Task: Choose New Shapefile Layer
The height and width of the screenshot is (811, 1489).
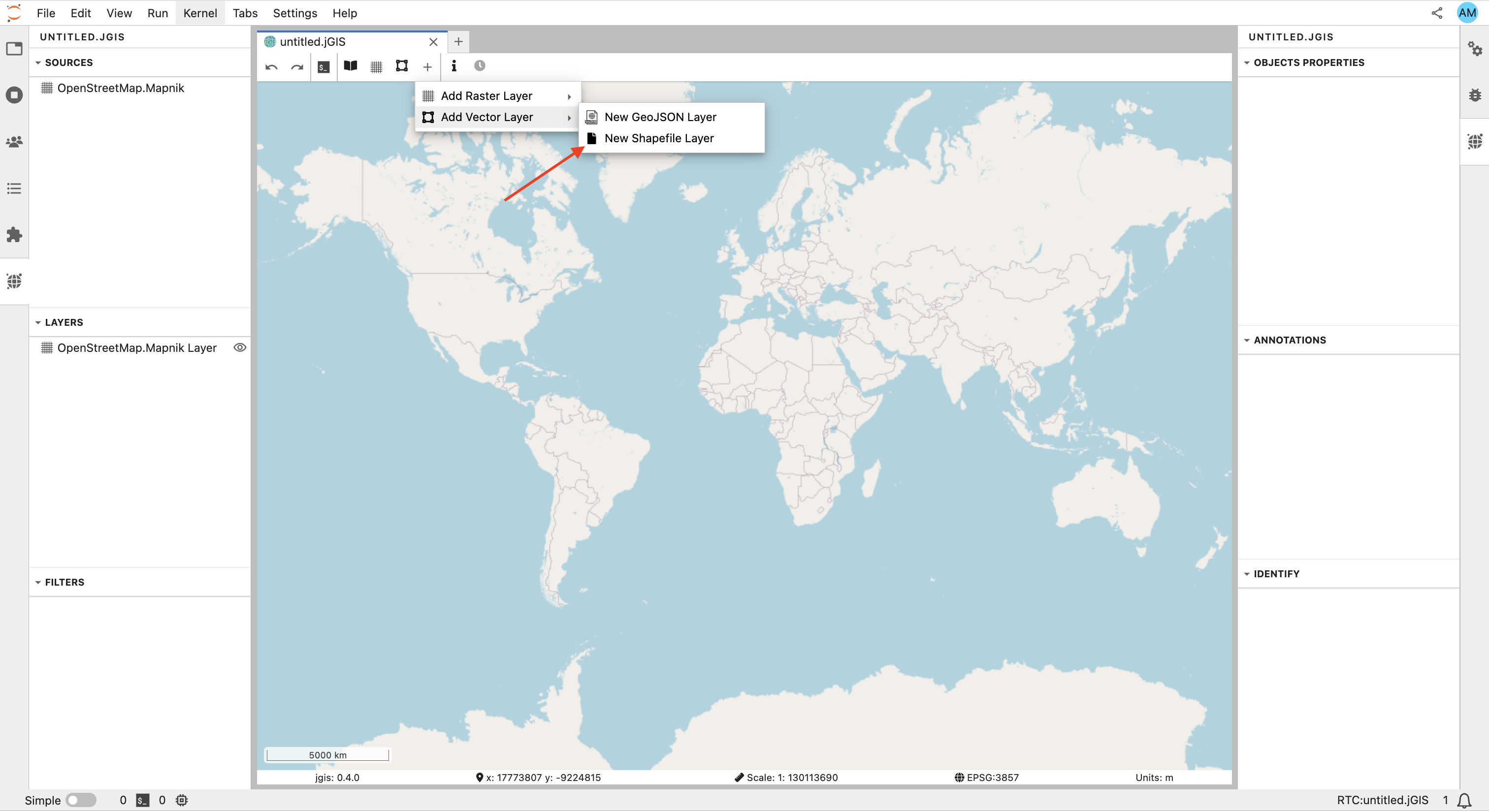Action: pos(658,138)
